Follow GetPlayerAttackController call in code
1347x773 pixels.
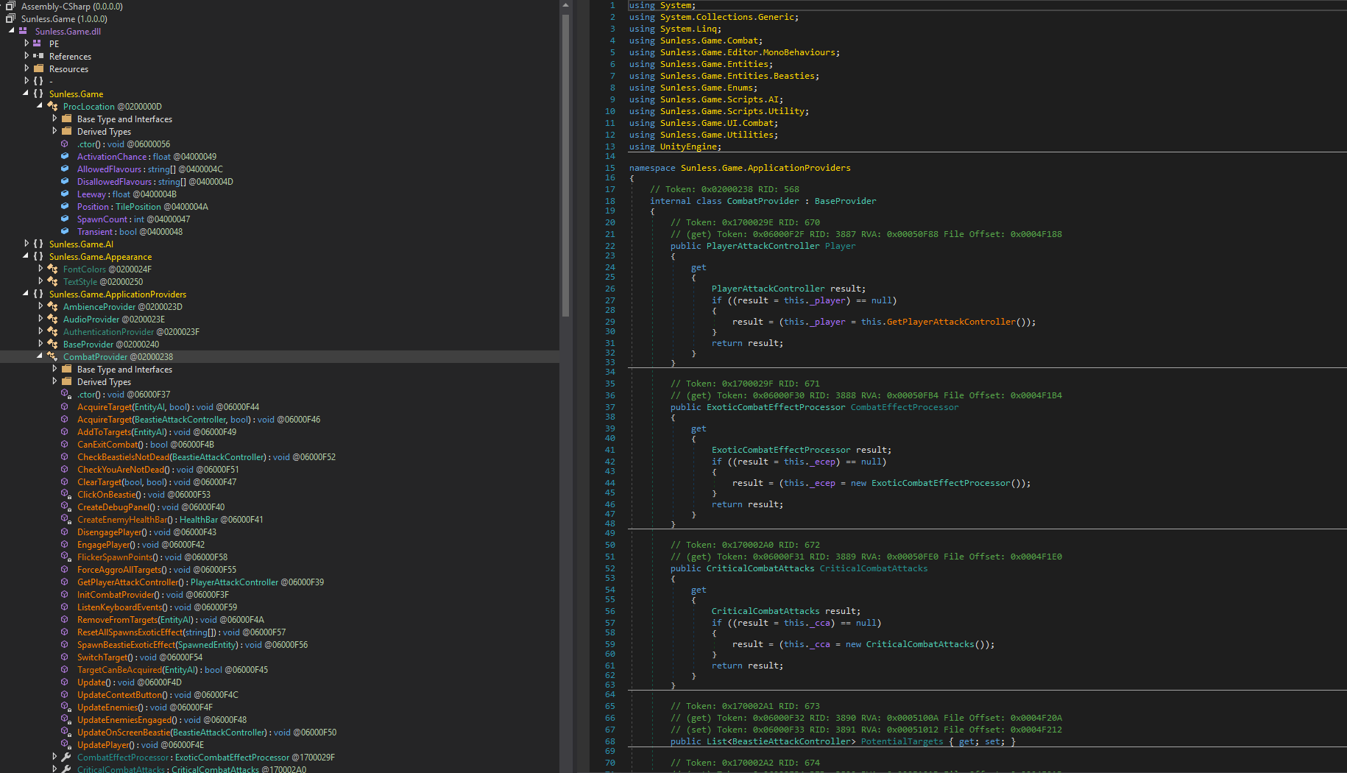951,322
